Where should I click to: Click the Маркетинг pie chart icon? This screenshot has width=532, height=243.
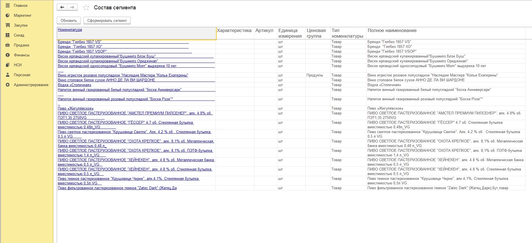click(x=8, y=15)
